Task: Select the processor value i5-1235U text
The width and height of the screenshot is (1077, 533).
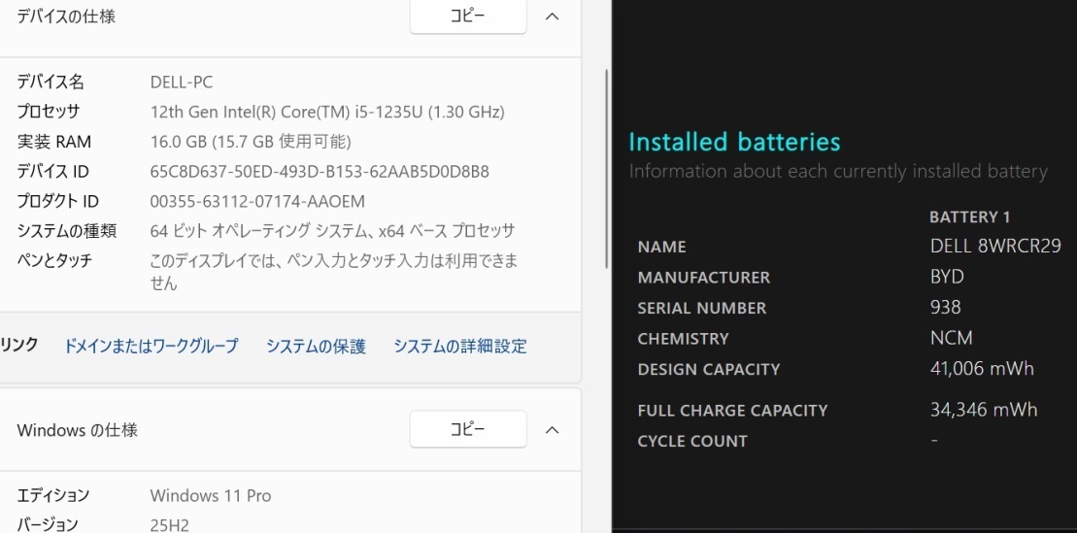Action: click(327, 112)
